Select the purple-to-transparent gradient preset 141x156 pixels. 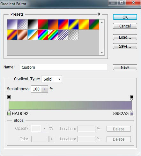[22, 24]
